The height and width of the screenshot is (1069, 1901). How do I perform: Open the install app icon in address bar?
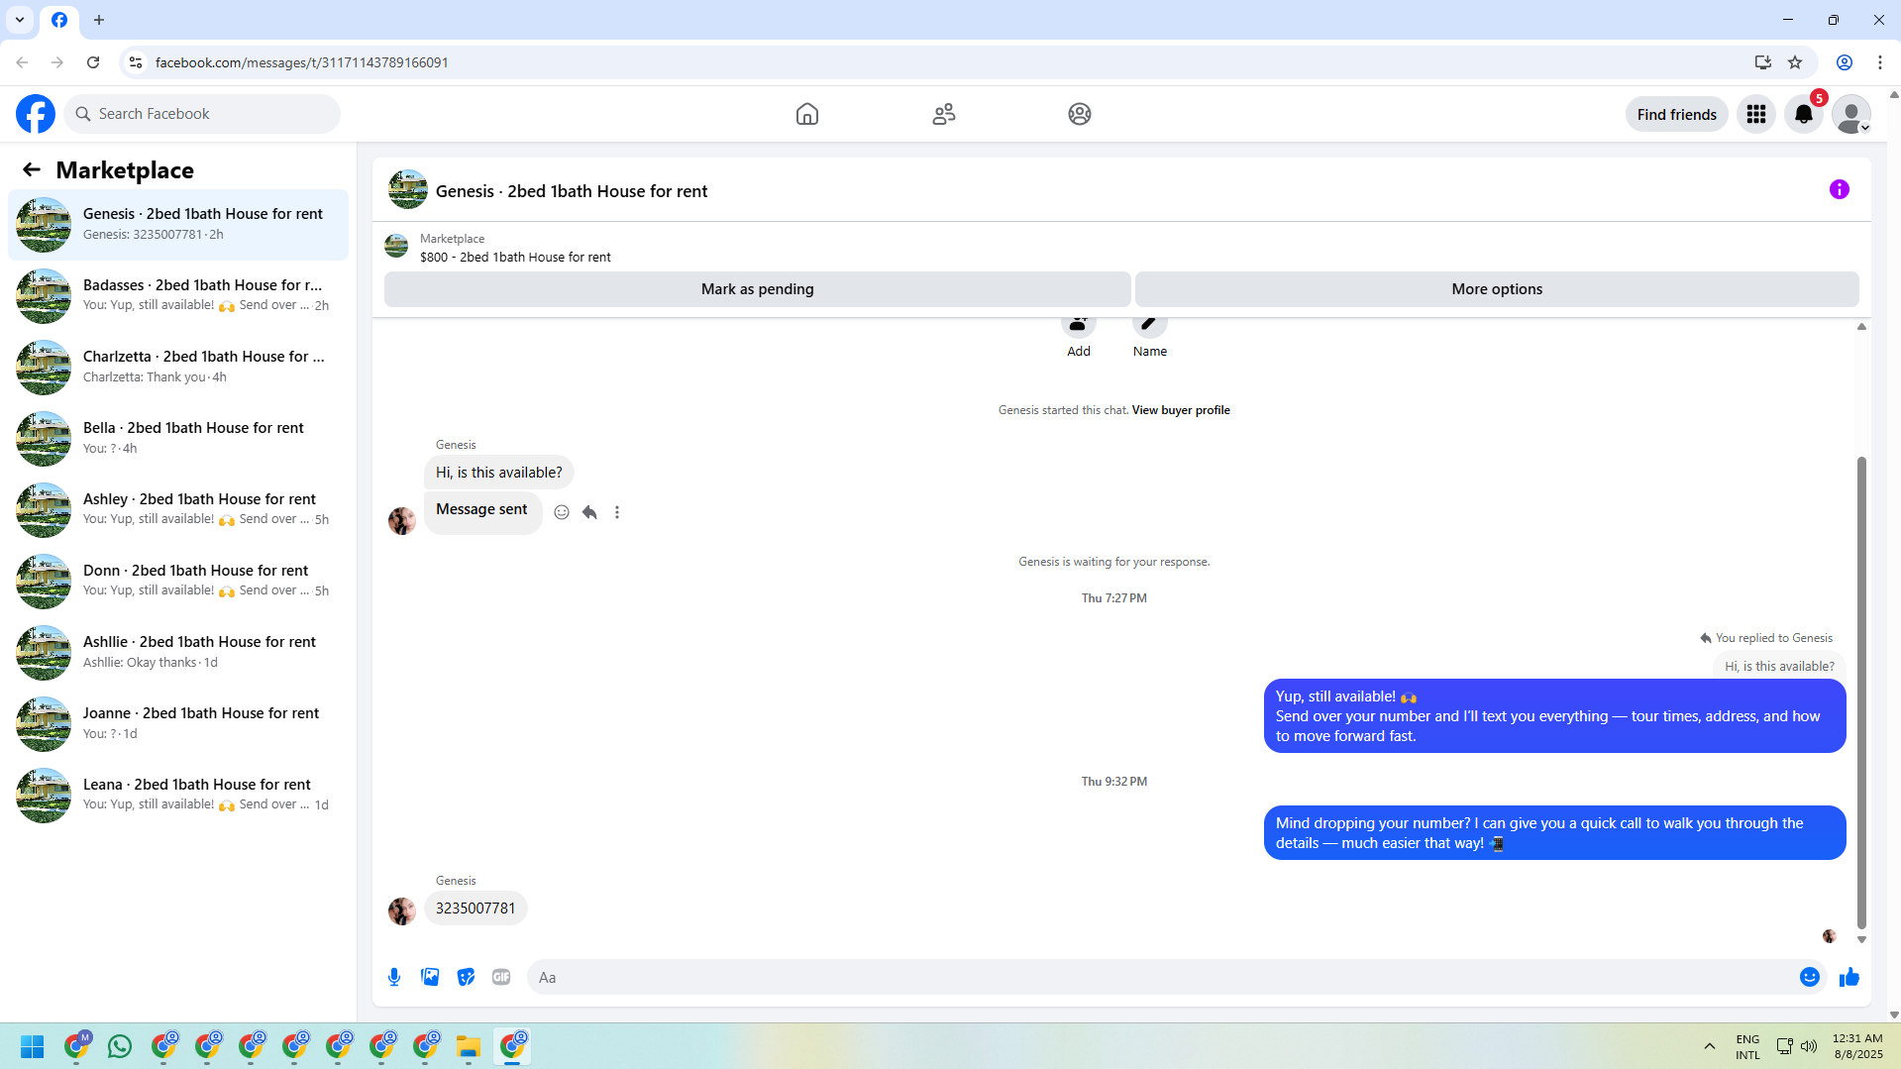tap(1762, 62)
